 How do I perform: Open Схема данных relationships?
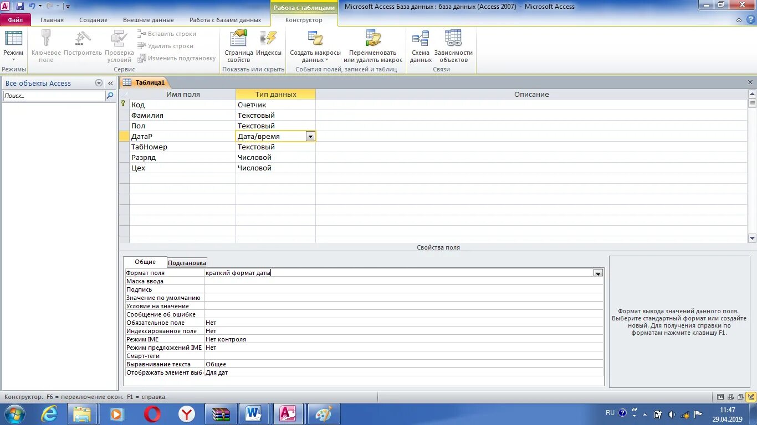(421, 46)
